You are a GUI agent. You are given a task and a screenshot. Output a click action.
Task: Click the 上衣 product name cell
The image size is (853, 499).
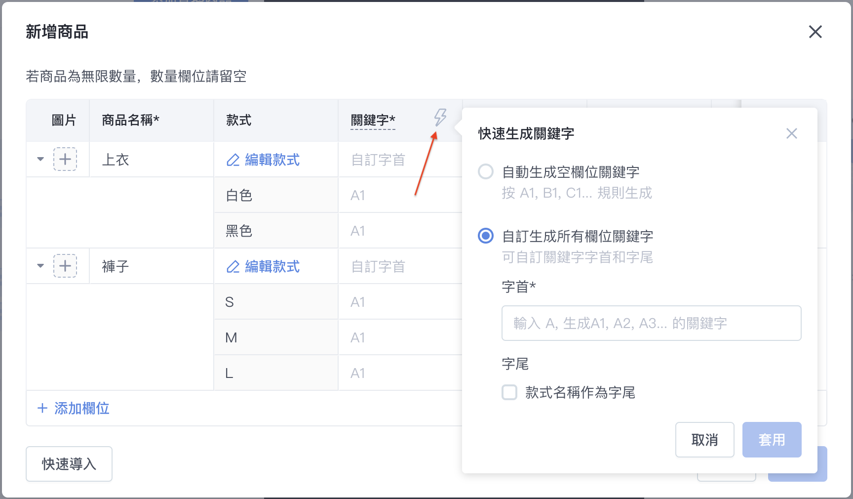pos(152,160)
